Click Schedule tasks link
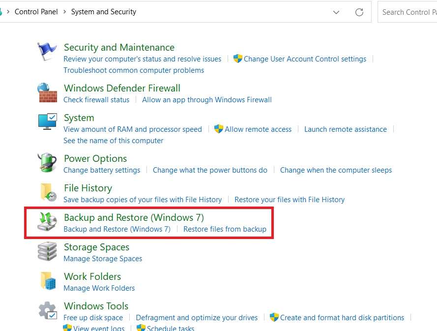This screenshot has width=437, height=331. pyautogui.click(x=171, y=328)
